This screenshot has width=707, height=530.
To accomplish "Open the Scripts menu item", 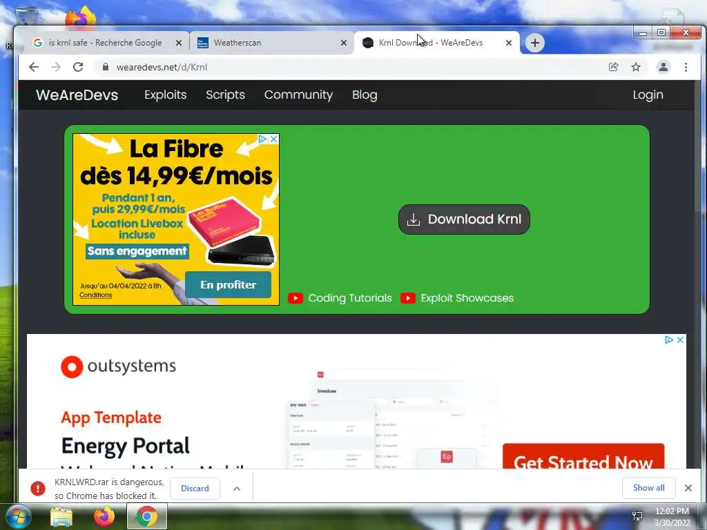I will click(x=226, y=95).
